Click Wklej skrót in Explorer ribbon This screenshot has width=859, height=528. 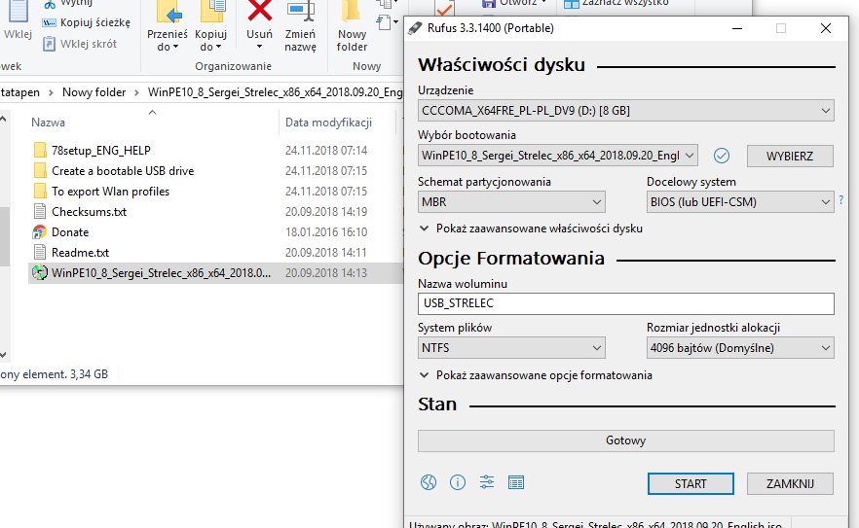click(x=80, y=44)
